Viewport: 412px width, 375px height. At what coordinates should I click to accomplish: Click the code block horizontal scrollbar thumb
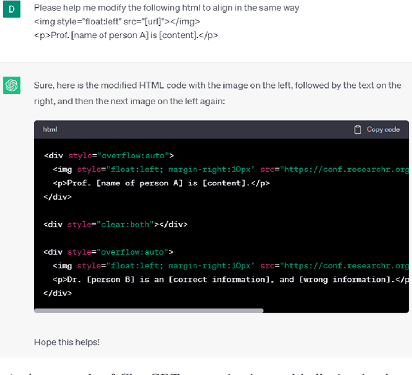coord(149,311)
